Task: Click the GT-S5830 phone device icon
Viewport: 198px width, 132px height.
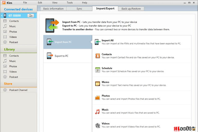Action: coord(5,15)
